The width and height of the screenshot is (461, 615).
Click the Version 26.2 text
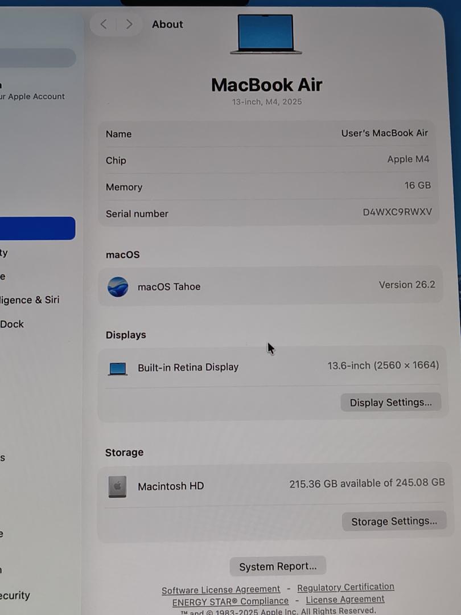click(x=407, y=285)
